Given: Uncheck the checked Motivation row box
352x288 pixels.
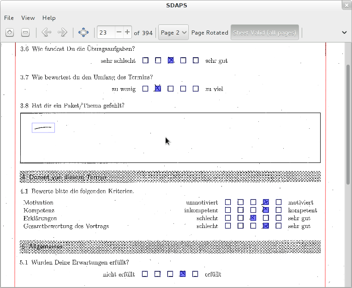Looking at the screenshot, I should pyautogui.click(x=266, y=202).
